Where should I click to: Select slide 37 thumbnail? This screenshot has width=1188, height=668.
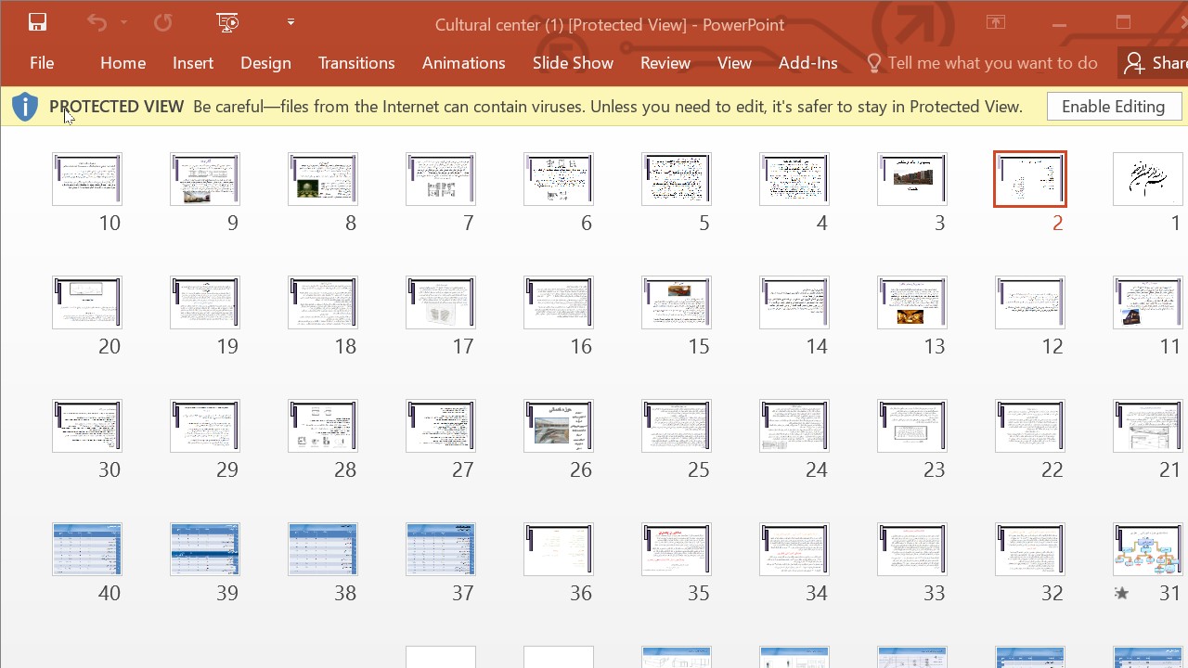[x=441, y=549]
